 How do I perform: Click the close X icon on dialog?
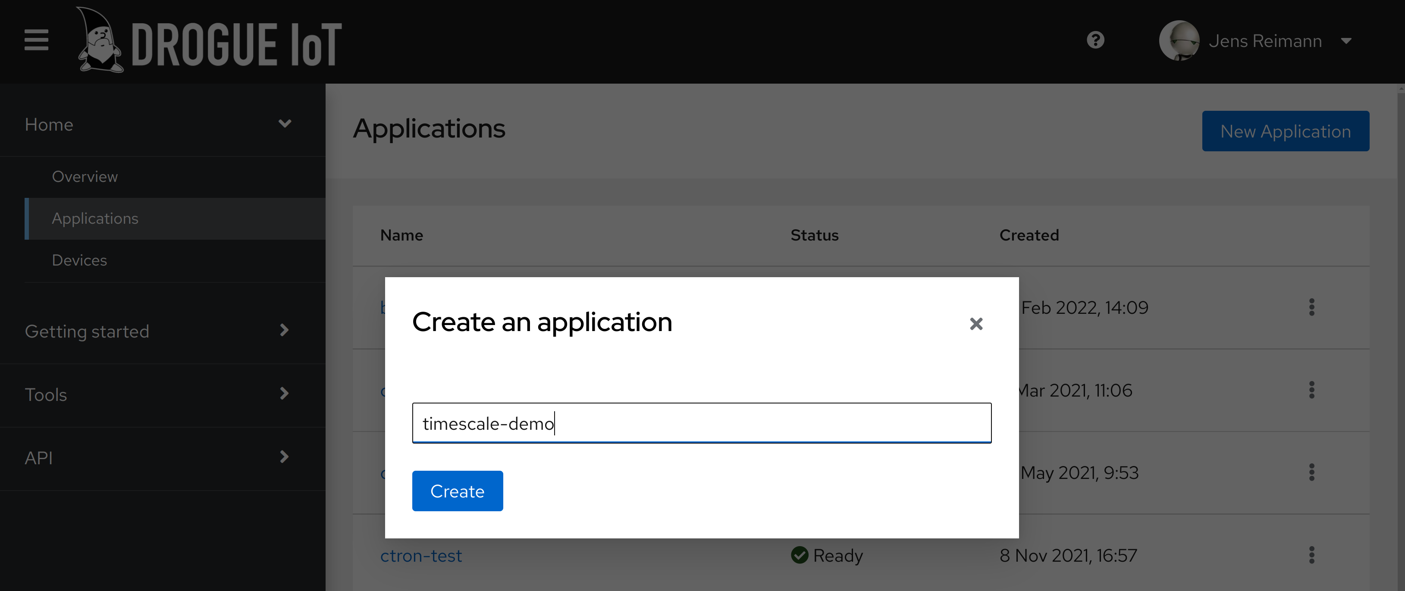[x=976, y=324]
